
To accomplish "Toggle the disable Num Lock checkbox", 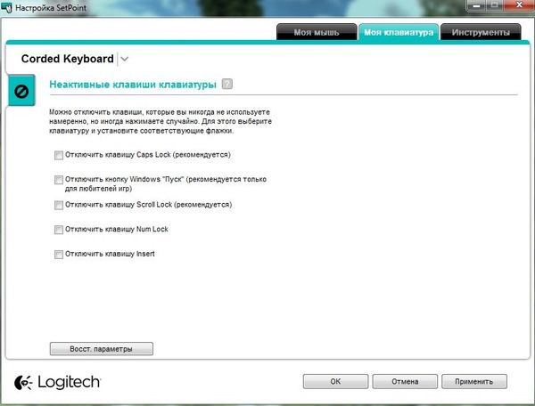I will pos(59,230).
